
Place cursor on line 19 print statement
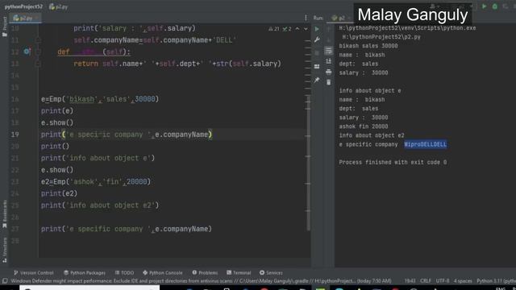127,135
